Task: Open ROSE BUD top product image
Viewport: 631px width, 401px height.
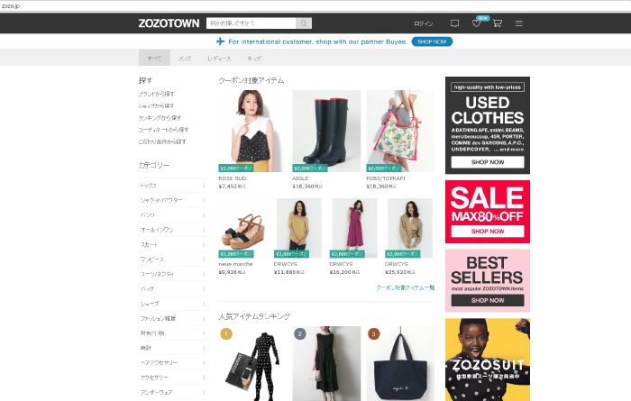Action: click(252, 131)
